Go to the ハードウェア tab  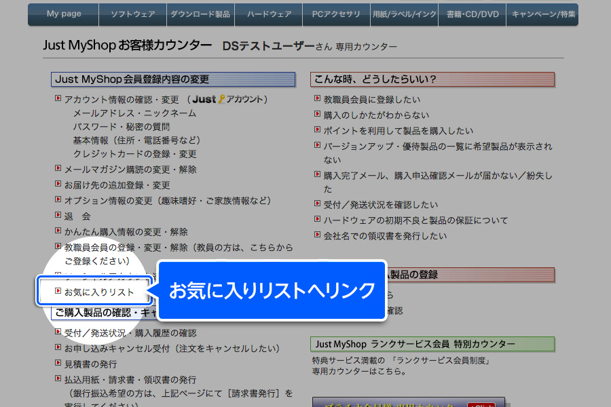[269, 14]
